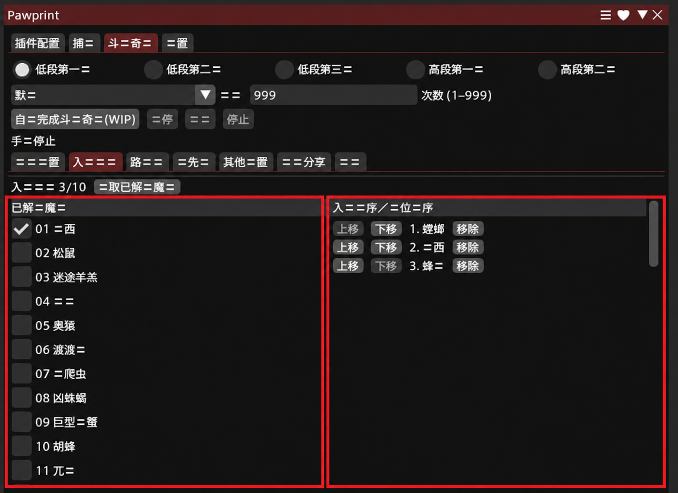Click the 次数 (1-999) label

coord(457,95)
